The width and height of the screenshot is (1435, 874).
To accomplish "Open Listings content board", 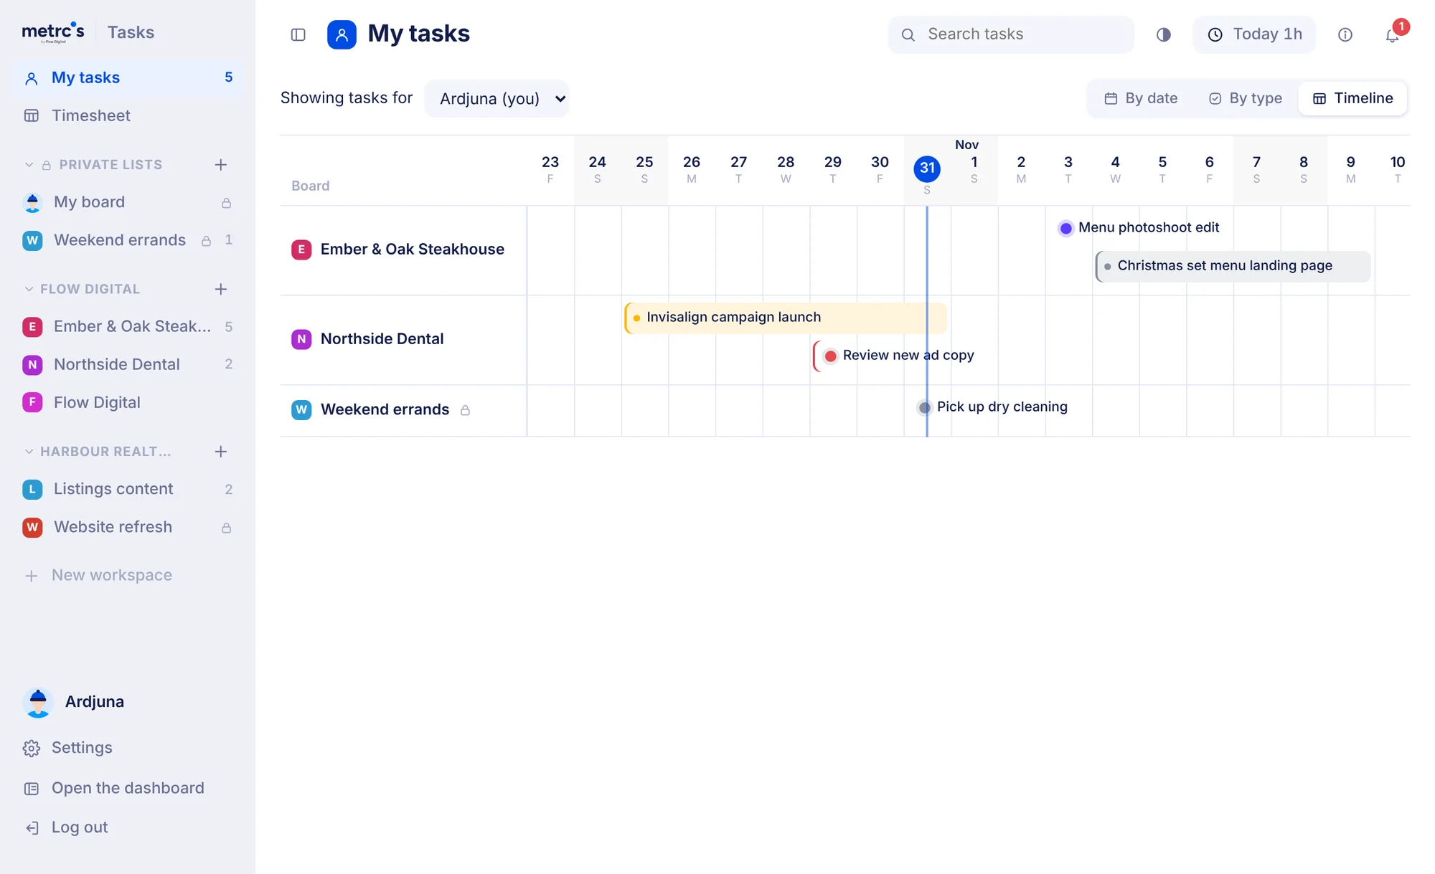I will [128, 489].
